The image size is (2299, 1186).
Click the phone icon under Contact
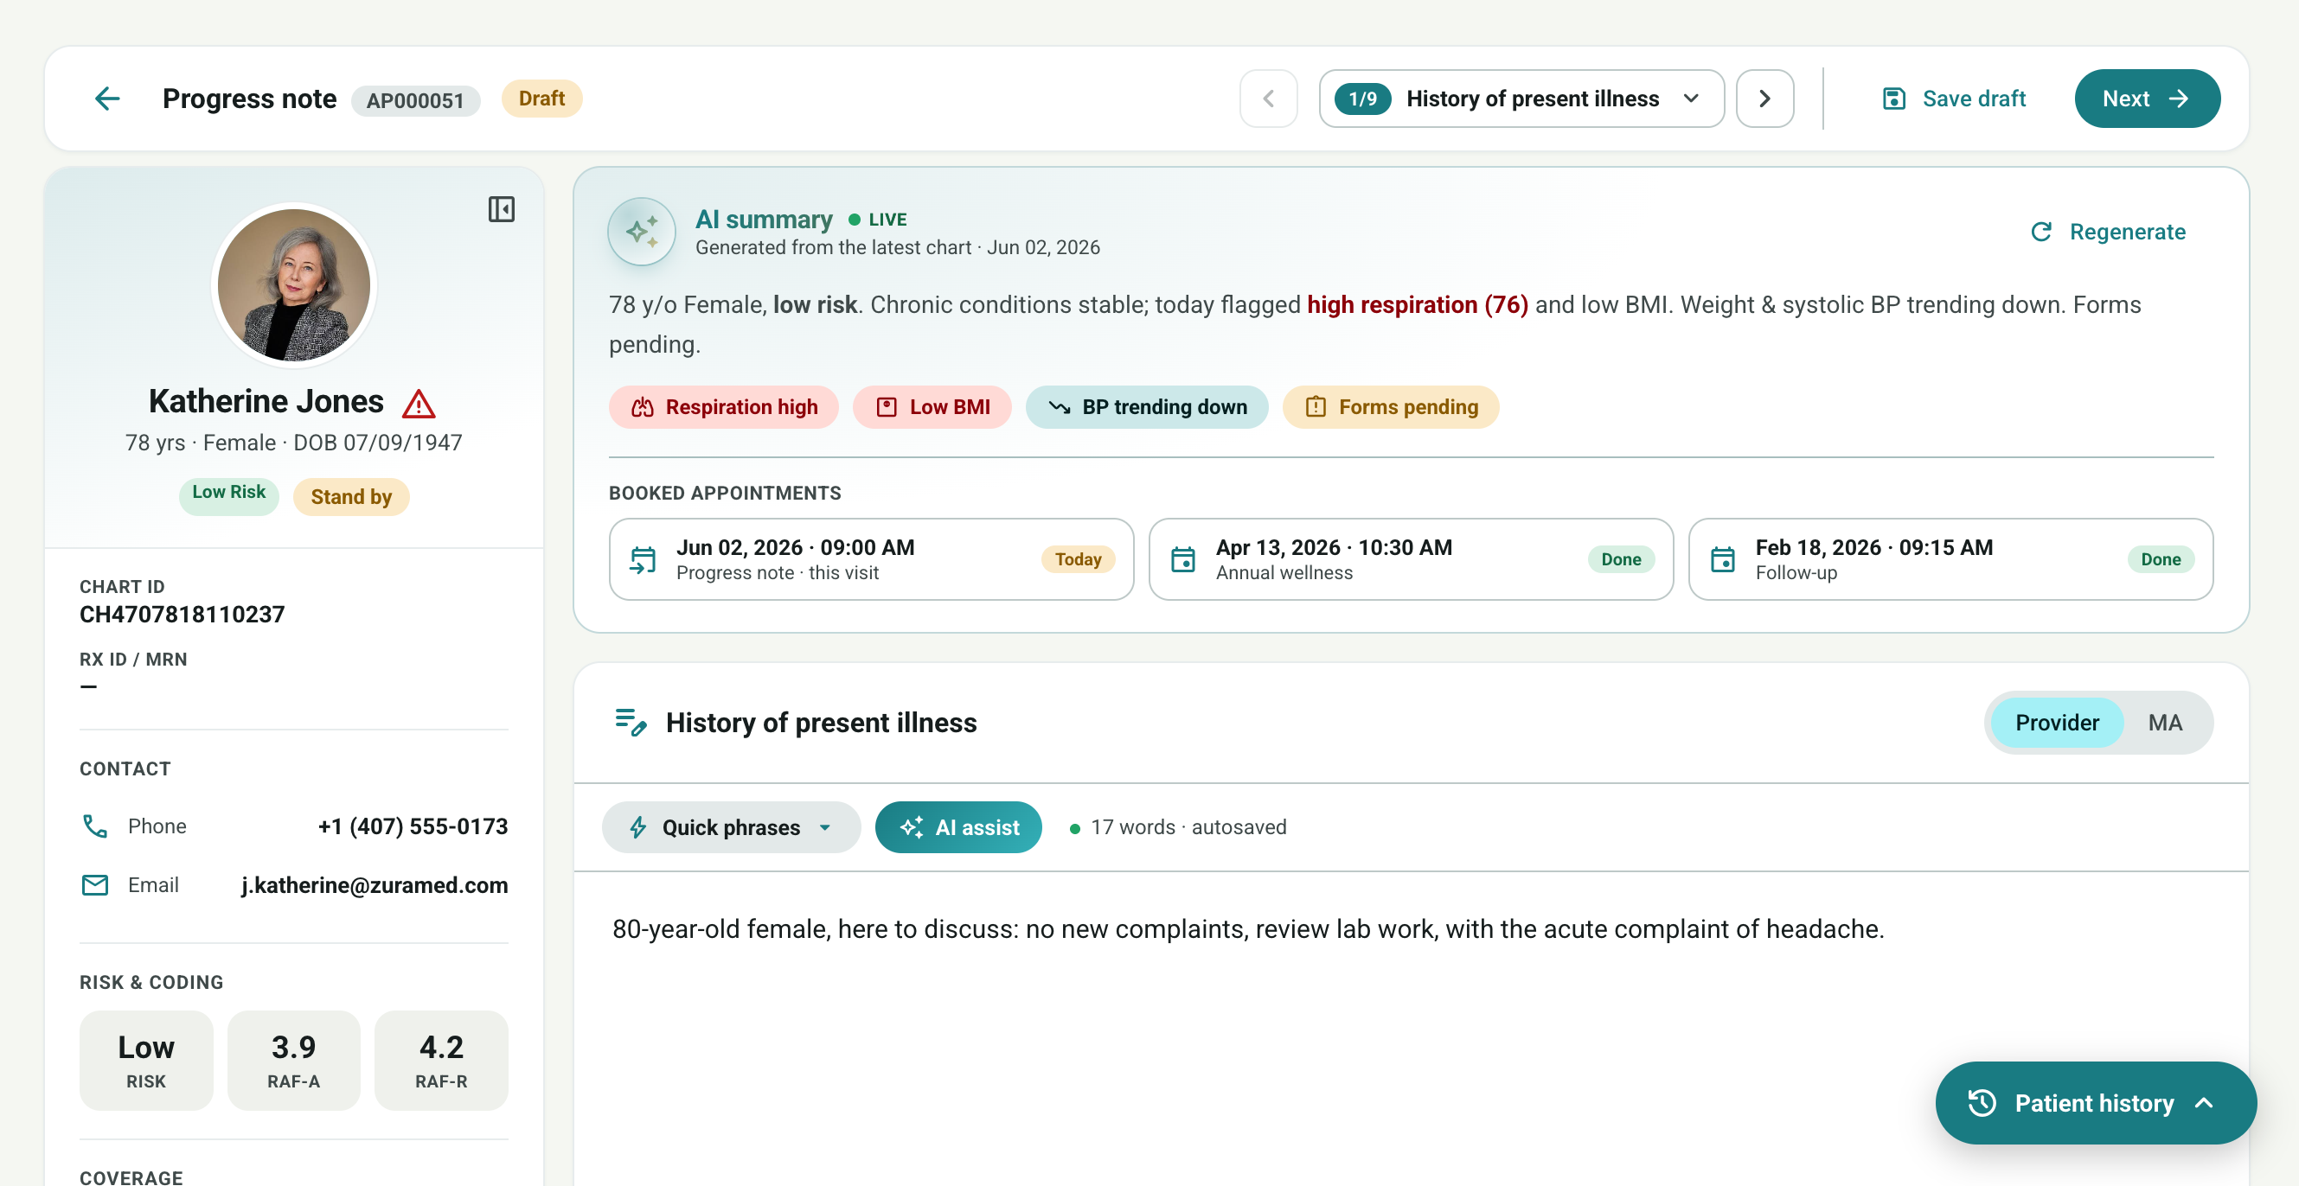point(94,826)
